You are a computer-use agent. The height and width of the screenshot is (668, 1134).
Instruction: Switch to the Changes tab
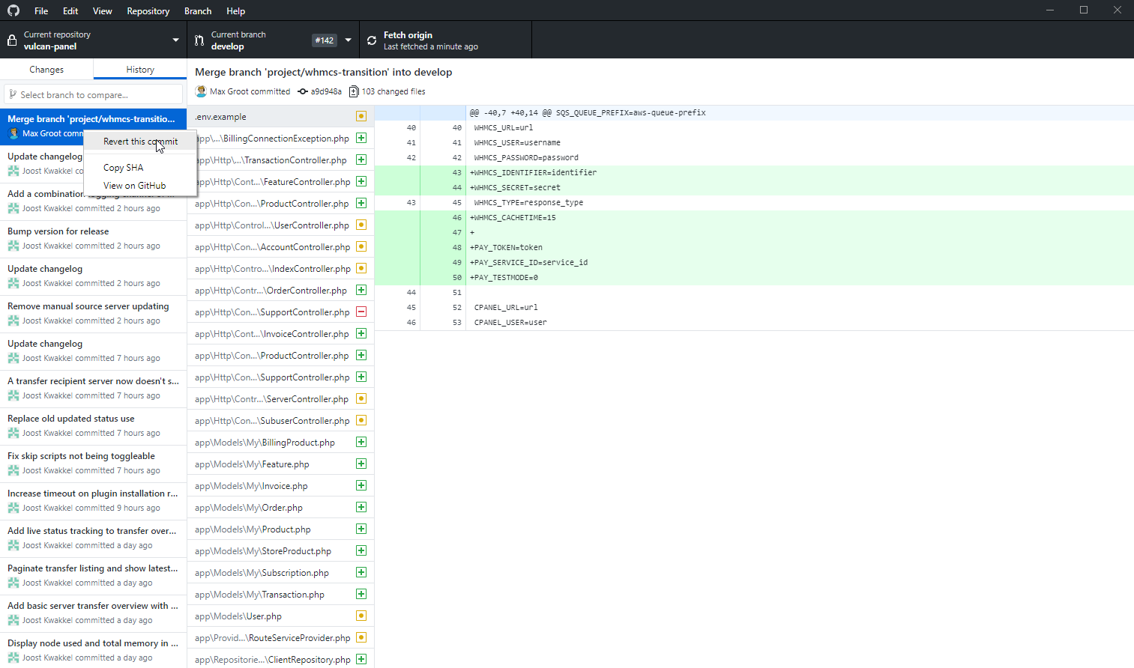pos(46,70)
